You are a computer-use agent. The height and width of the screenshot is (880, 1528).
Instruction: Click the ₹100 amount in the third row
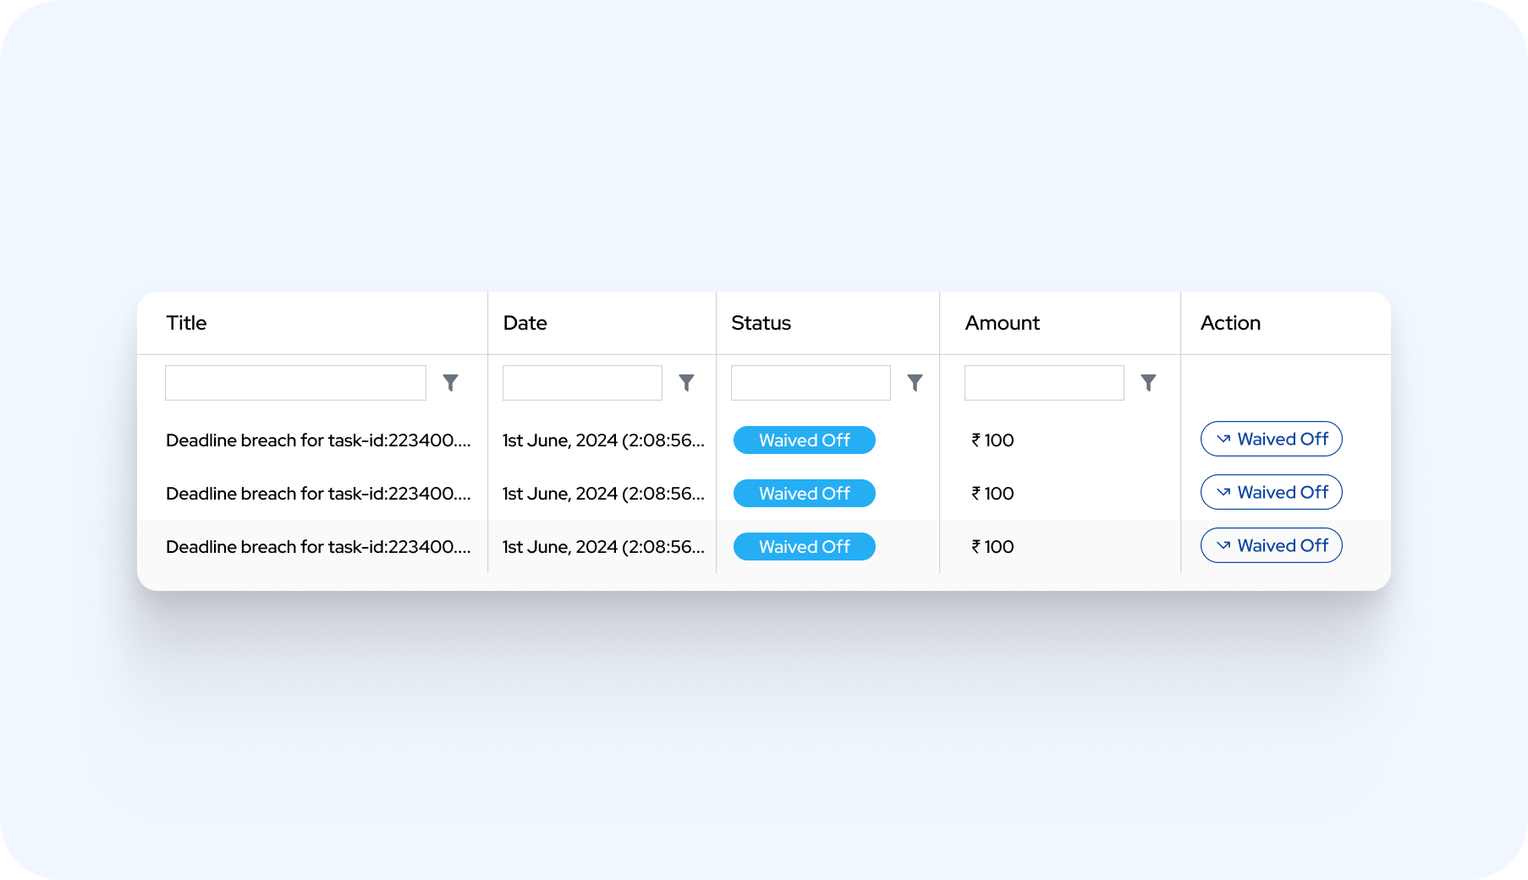coord(992,547)
